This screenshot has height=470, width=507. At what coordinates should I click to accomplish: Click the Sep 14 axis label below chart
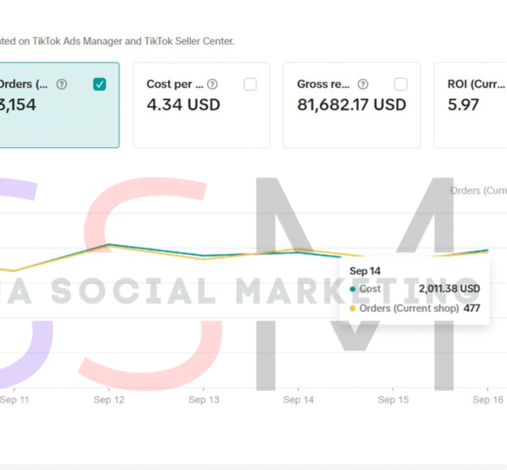[x=298, y=401]
